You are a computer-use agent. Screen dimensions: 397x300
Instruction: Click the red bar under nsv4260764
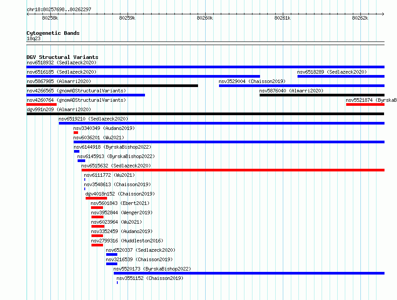(x=41, y=104)
